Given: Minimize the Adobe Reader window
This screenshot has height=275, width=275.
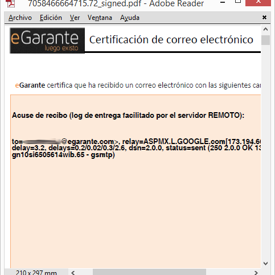Looking at the screenshot, I should (x=223, y=2).
